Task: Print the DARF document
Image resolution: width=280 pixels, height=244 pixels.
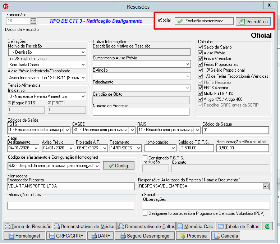Action: [x=101, y=236]
